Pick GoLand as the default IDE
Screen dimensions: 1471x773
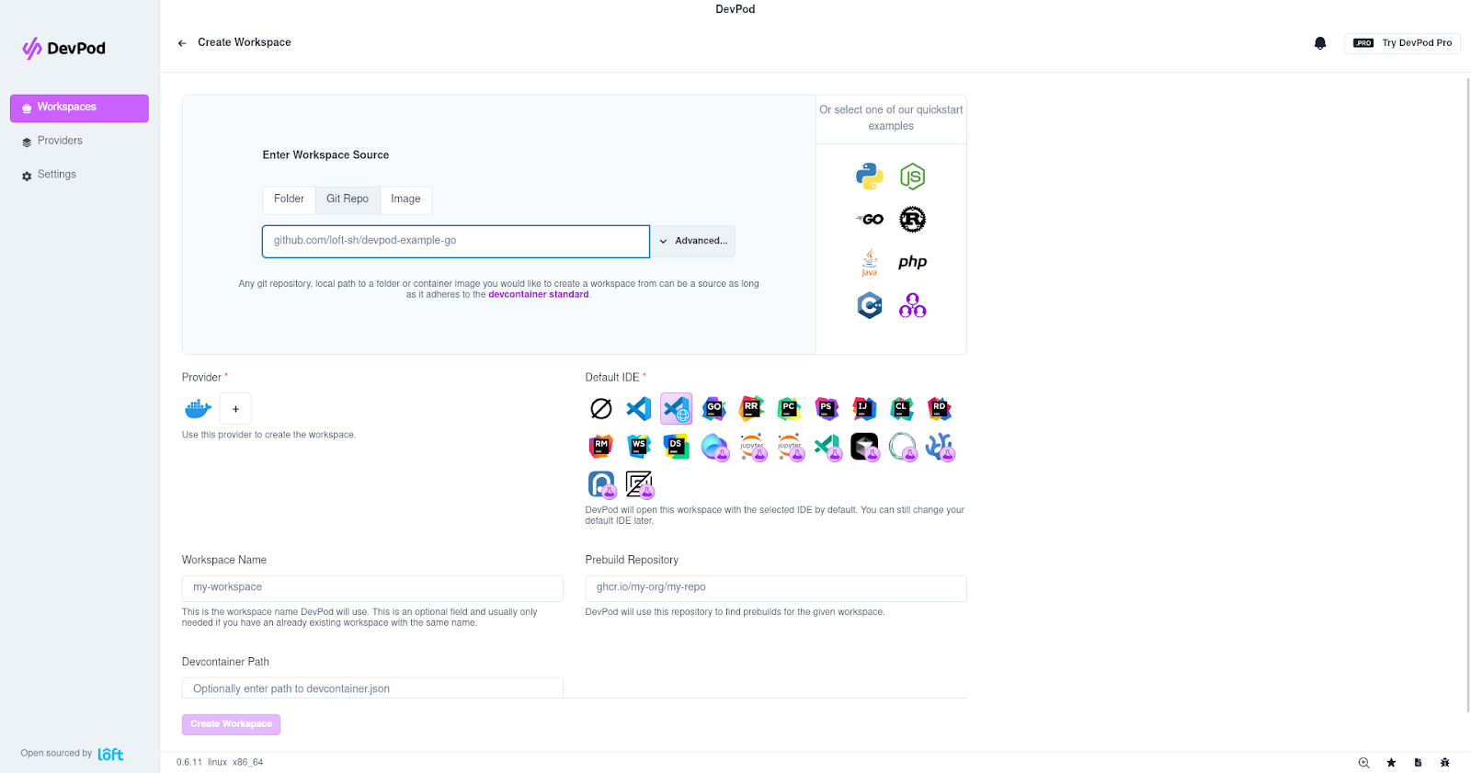[x=714, y=408]
